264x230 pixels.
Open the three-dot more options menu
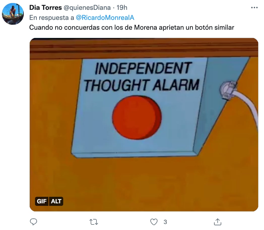pyautogui.click(x=254, y=8)
